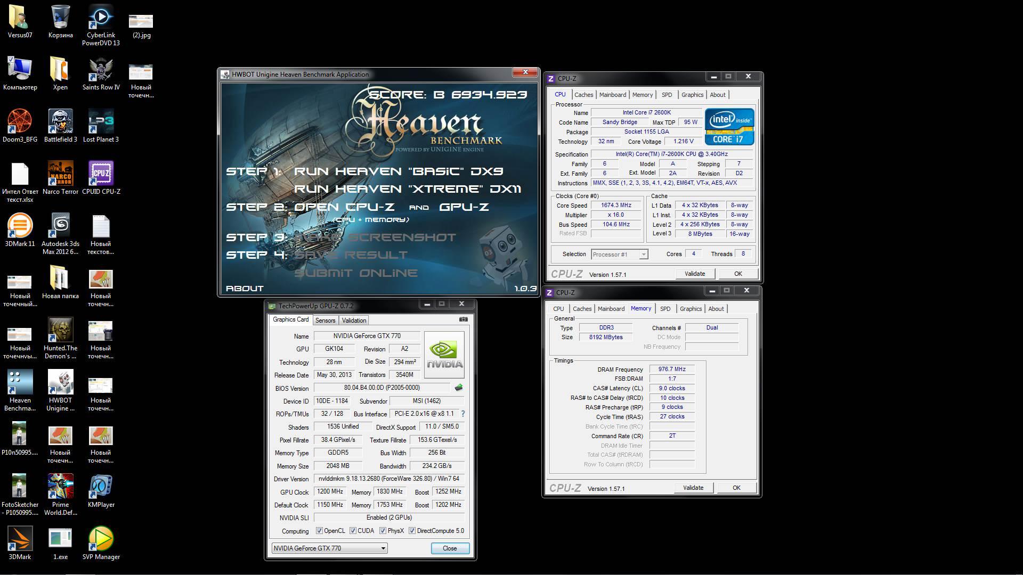Open the NVIDIA GeForce GTX 770 dropdown

coord(330,548)
